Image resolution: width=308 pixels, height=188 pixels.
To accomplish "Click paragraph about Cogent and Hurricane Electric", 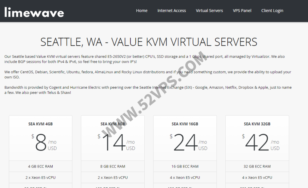I will coord(148,90).
